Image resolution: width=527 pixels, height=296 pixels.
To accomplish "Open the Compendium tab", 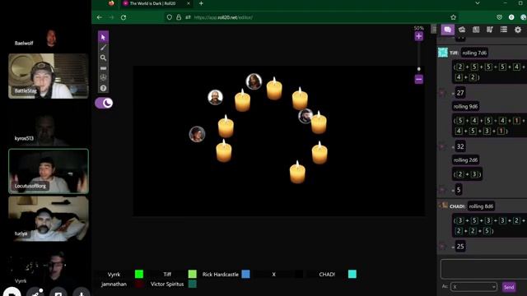I will click(490, 30).
